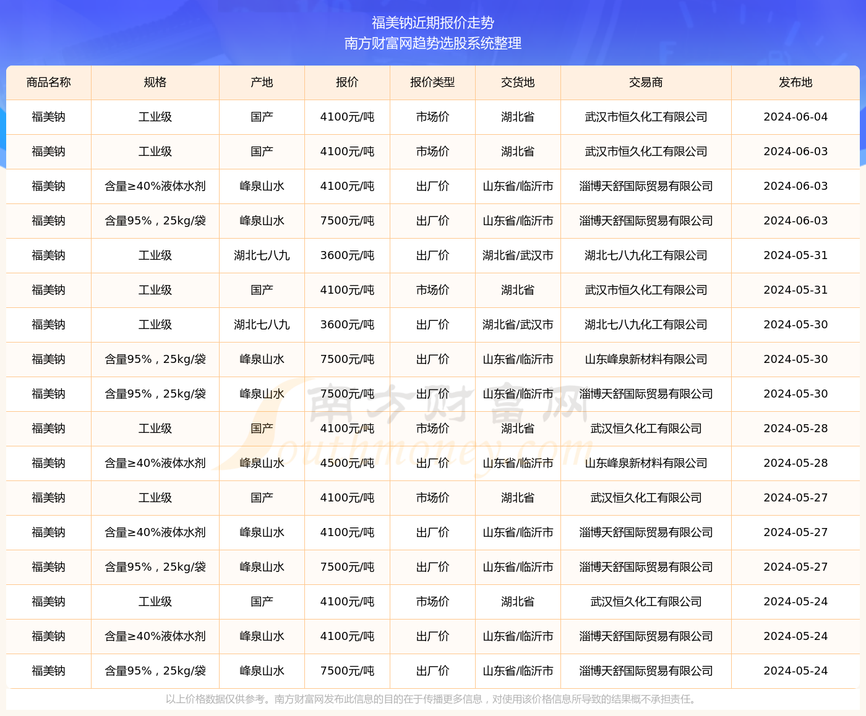Click 含量≥40%液体水剂 in the 2024-05-24 row
This screenshot has width=866, height=716.
click(x=155, y=636)
